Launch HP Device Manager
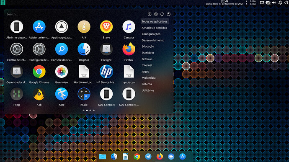The image size is (289, 162). click(x=106, y=72)
